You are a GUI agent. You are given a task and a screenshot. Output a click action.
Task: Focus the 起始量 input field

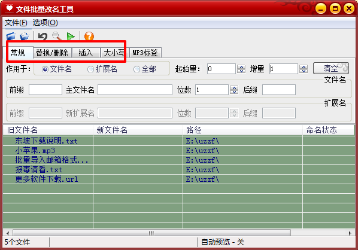click(222, 69)
